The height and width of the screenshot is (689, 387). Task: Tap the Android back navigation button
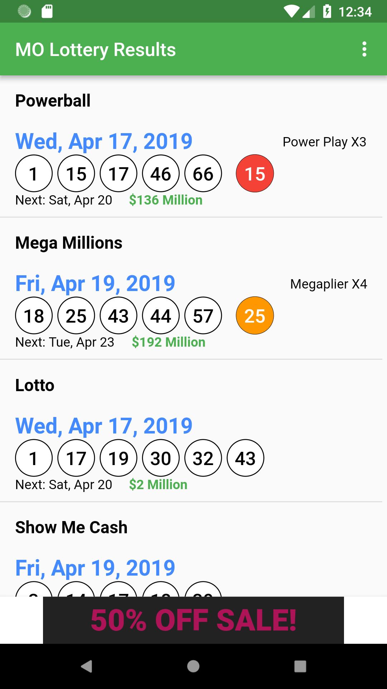pos(86,666)
